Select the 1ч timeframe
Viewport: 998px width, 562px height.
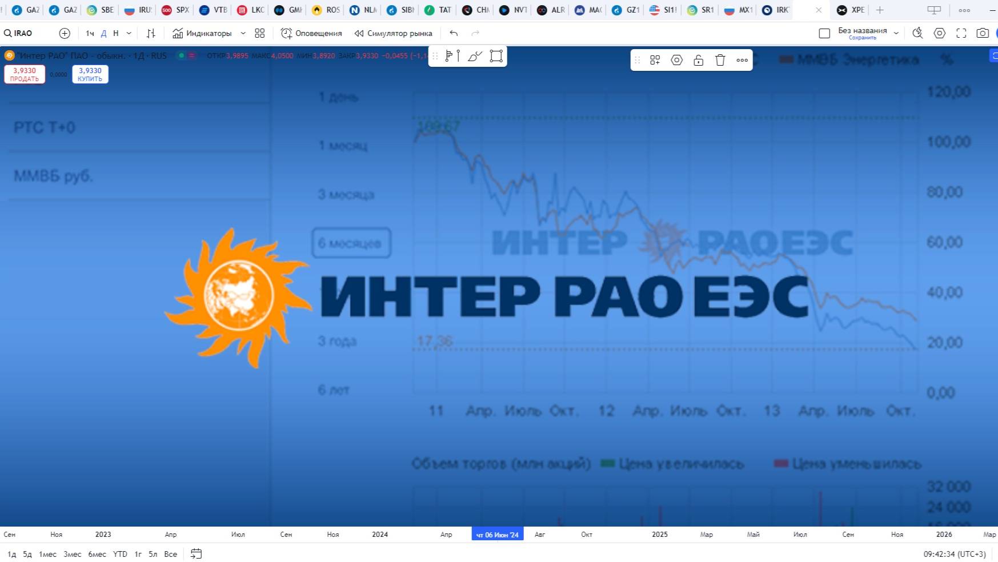click(x=90, y=33)
